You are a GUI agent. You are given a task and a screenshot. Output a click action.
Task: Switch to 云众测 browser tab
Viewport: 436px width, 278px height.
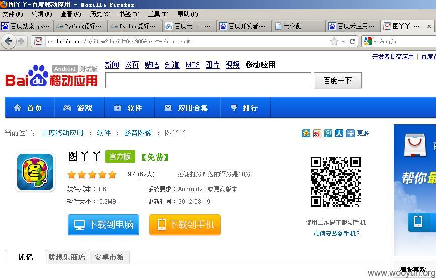click(x=298, y=26)
